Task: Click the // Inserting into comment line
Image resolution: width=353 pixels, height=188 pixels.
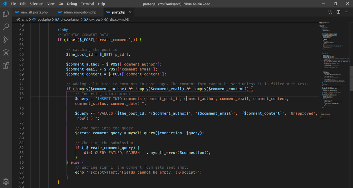Action: coord(103,94)
